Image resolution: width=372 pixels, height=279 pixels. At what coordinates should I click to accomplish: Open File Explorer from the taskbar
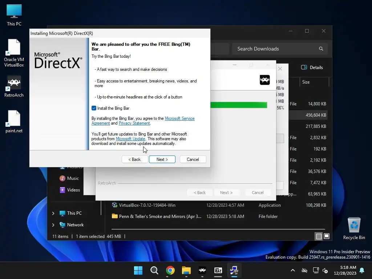(x=186, y=270)
